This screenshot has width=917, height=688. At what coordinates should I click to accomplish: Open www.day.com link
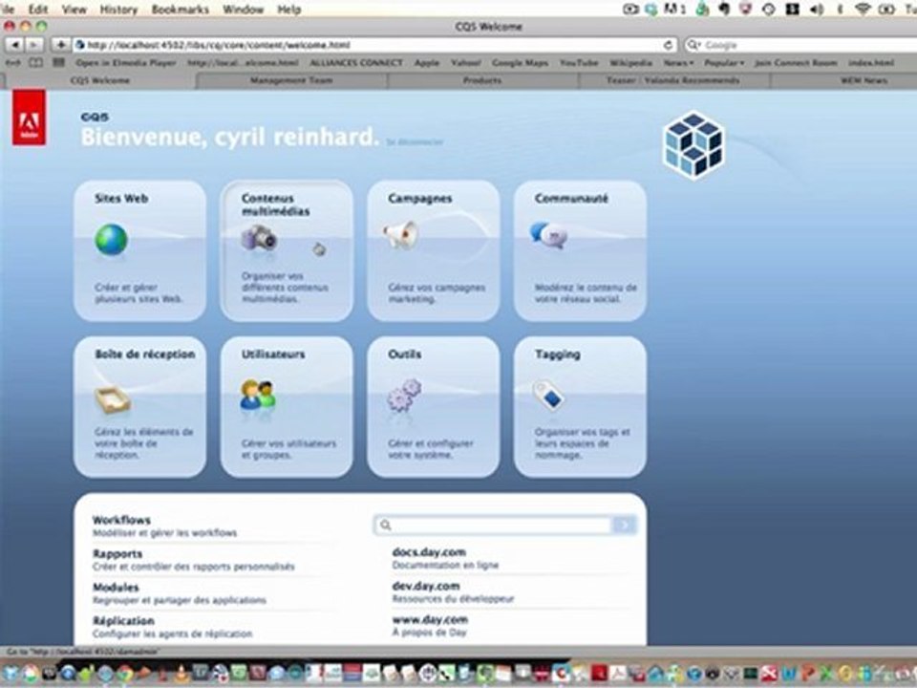[x=430, y=619]
